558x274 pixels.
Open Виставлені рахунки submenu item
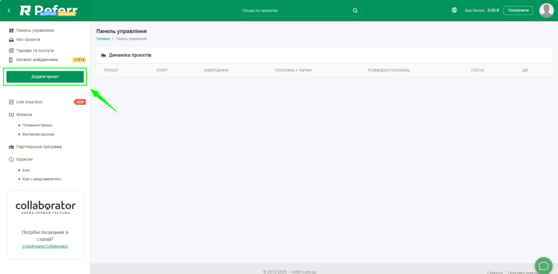(x=38, y=134)
